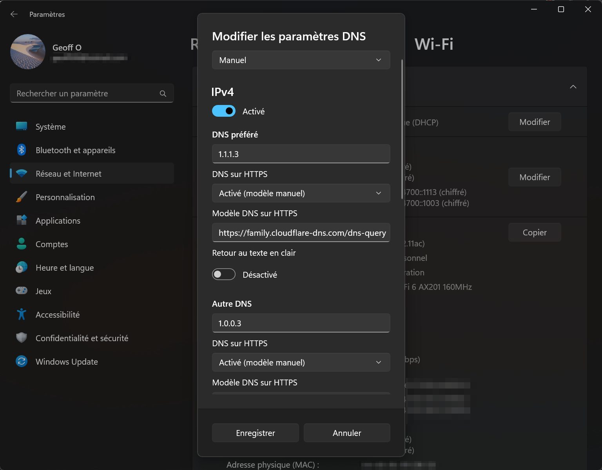
Task: Open Bluetooth et appareils
Action: 92,150
